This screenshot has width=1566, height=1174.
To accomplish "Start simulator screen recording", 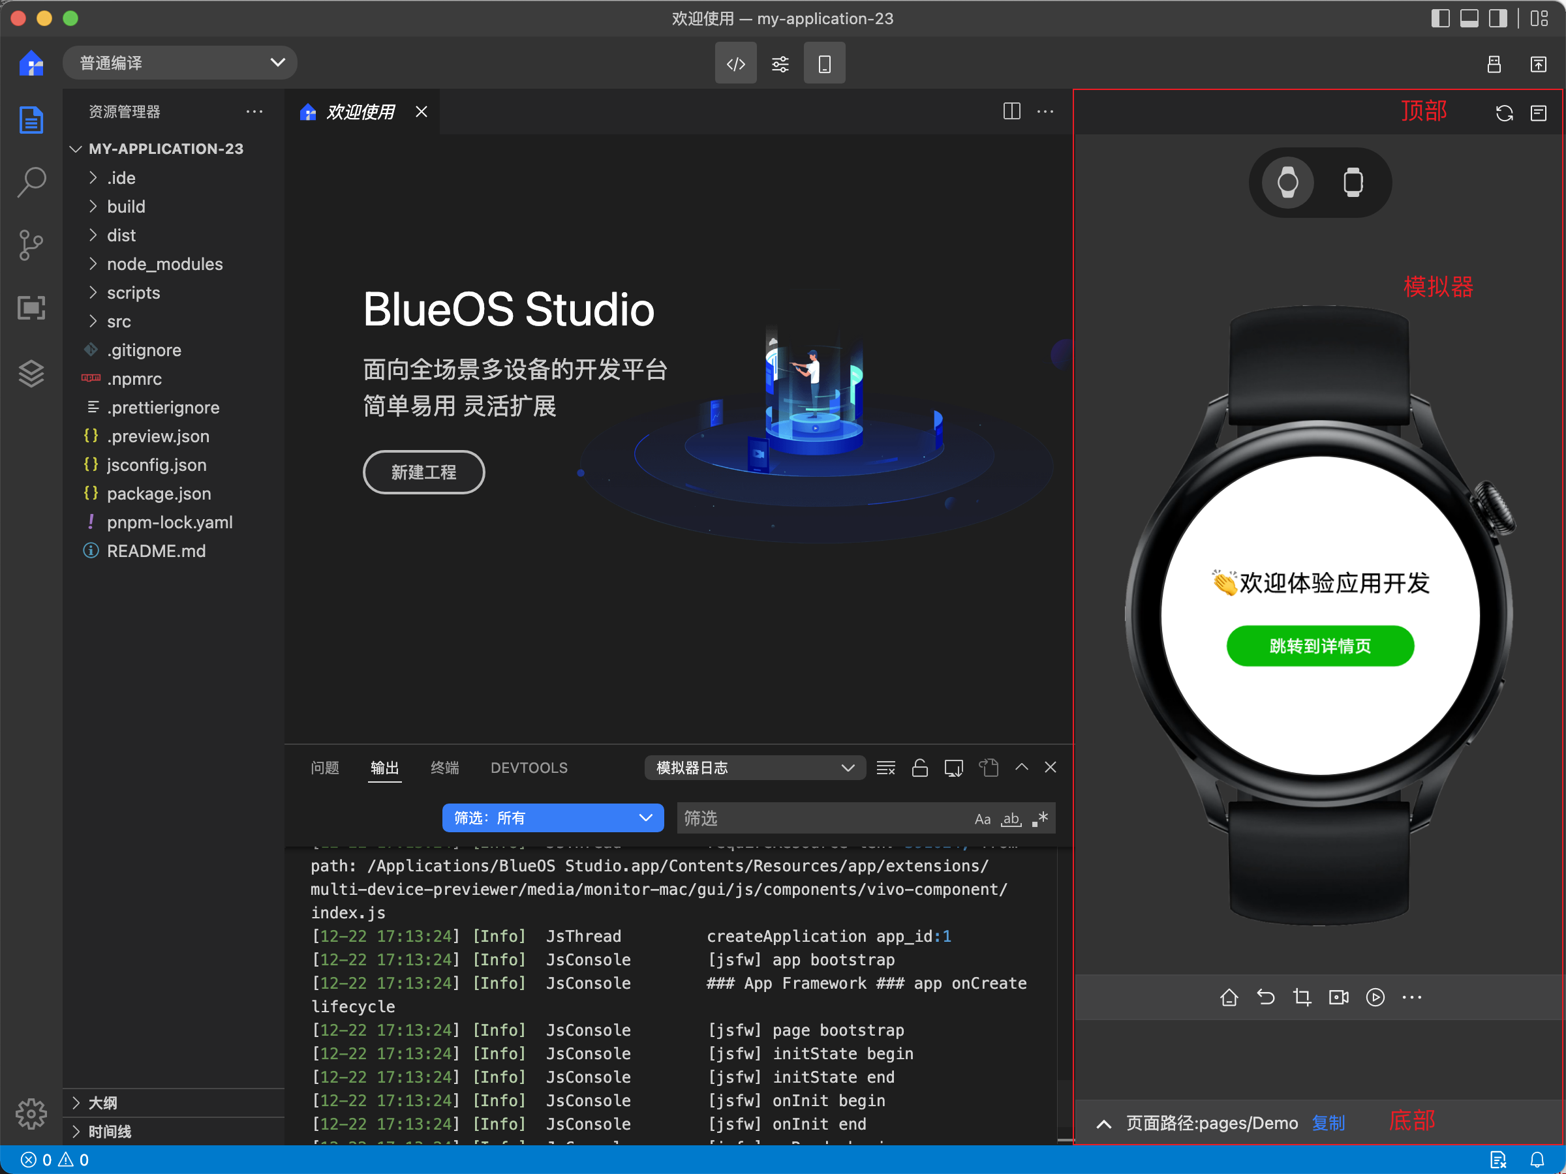I will pyautogui.click(x=1339, y=997).
